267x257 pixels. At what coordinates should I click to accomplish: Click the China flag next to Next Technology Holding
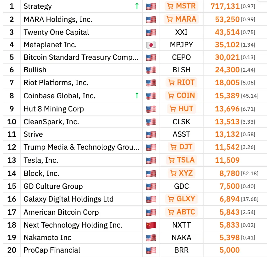click(x=151, y=225)
